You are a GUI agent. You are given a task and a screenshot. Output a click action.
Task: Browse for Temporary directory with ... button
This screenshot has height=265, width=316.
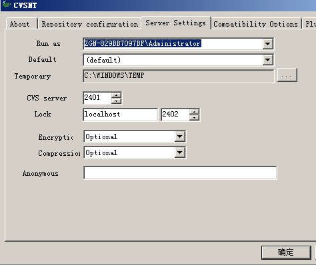point(287,75)
